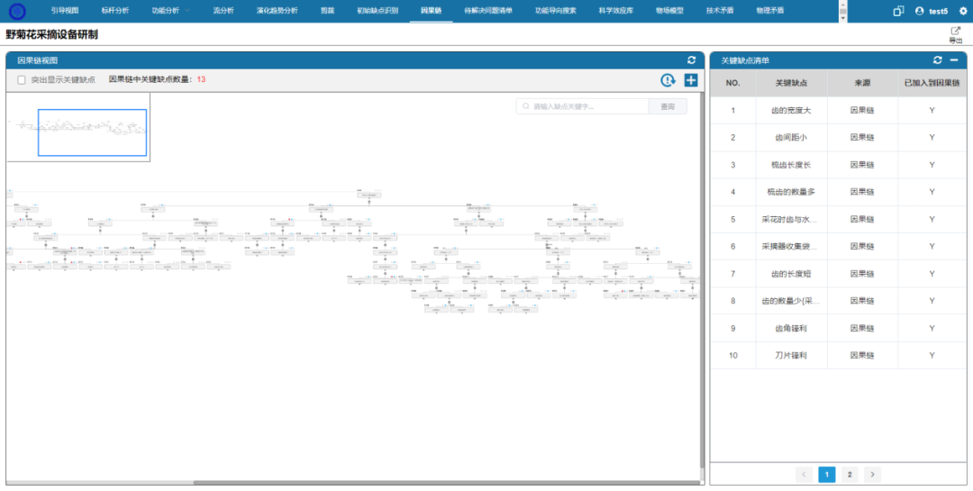
Task: Collapse the 关键缺点清单 panel with minus icon
Action: pyautogui.click(x=953, y=59)
